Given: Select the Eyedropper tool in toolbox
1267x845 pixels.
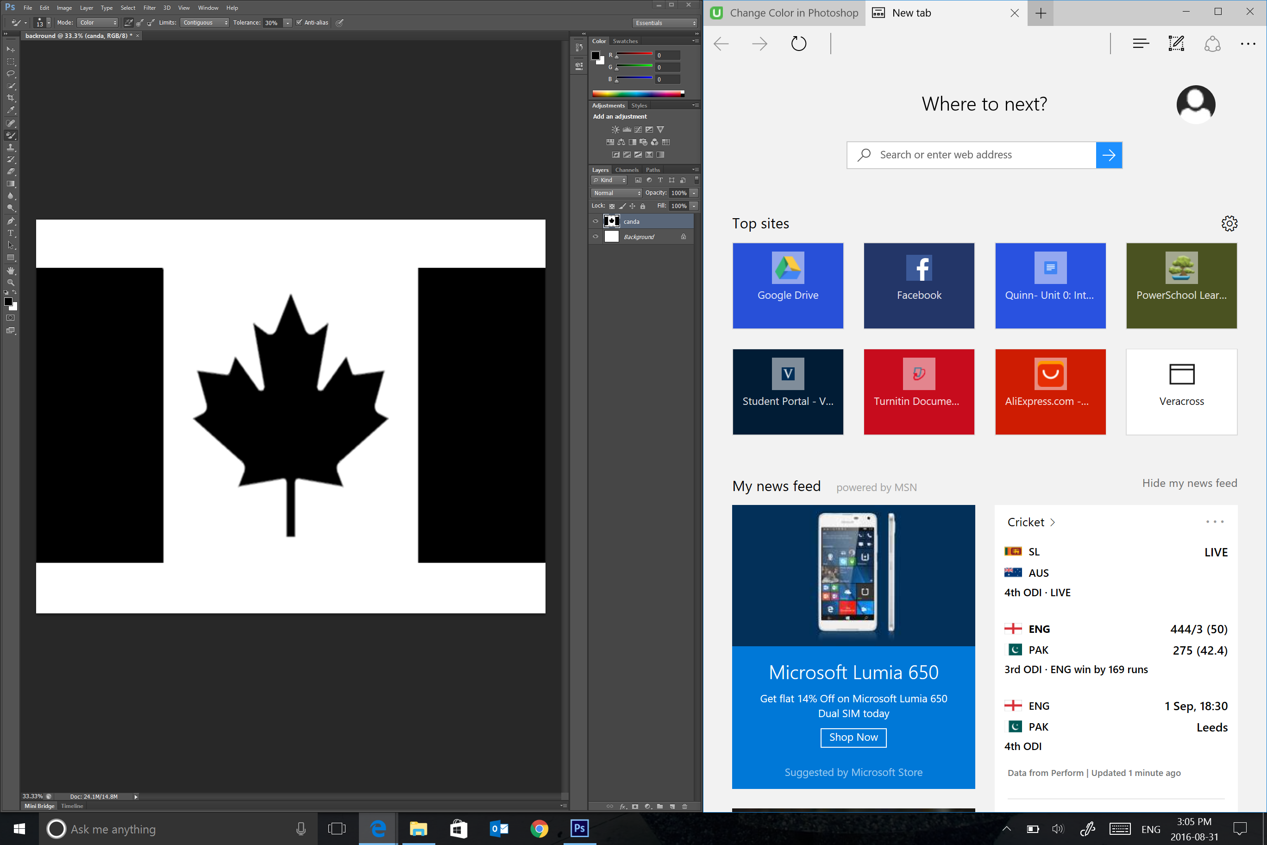Looking at the screenshot, I should [x=11, y=110].
